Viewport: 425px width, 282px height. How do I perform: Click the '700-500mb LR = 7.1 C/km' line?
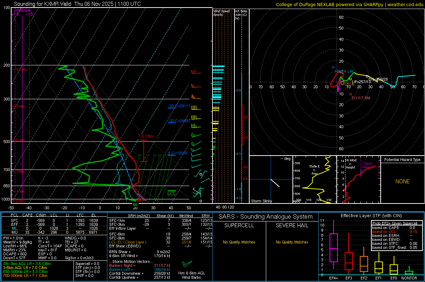(25, 276)
